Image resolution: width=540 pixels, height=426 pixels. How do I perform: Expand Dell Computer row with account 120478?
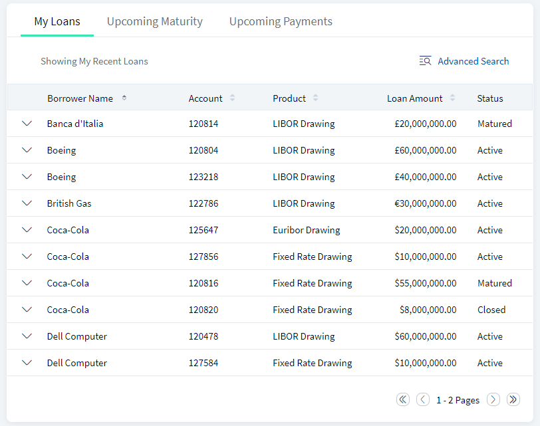(27, 336)
